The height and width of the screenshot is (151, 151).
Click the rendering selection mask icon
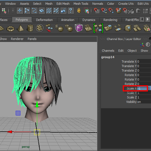[x=63, y=11]
